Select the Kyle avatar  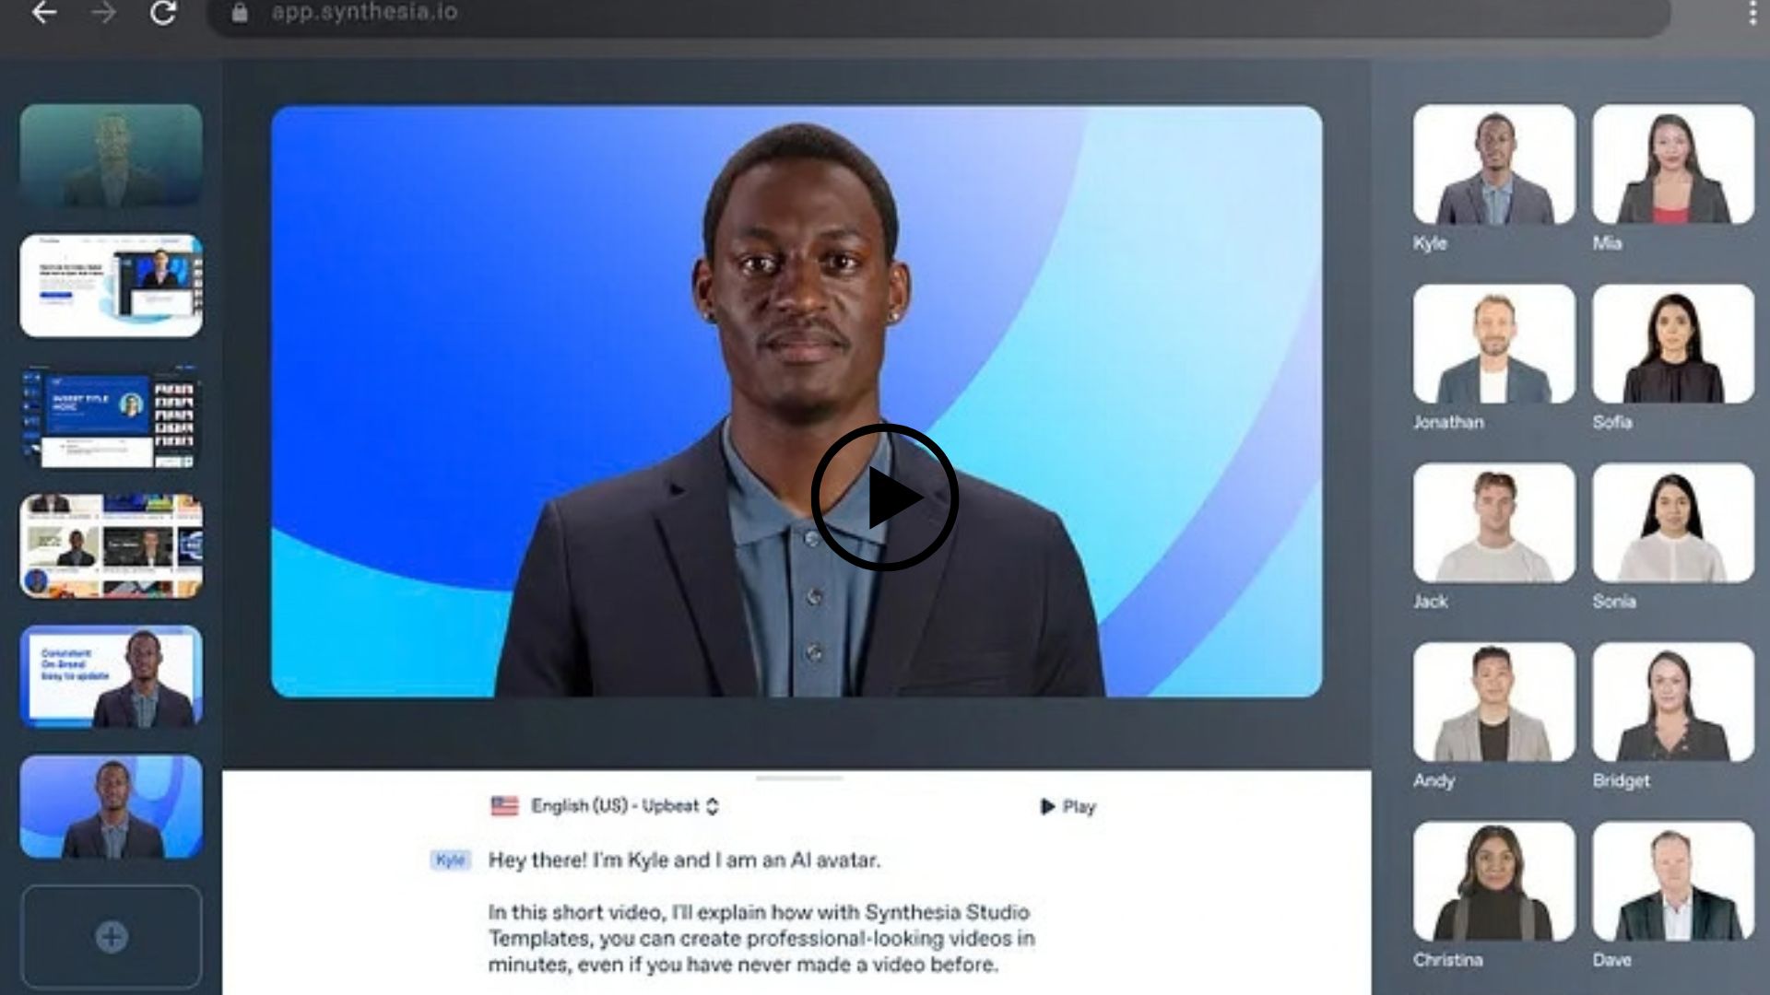click(1493, 164)
